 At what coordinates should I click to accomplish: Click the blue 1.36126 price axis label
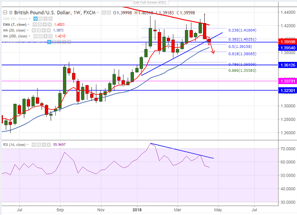pyautogui.click(x=288, y=65)
